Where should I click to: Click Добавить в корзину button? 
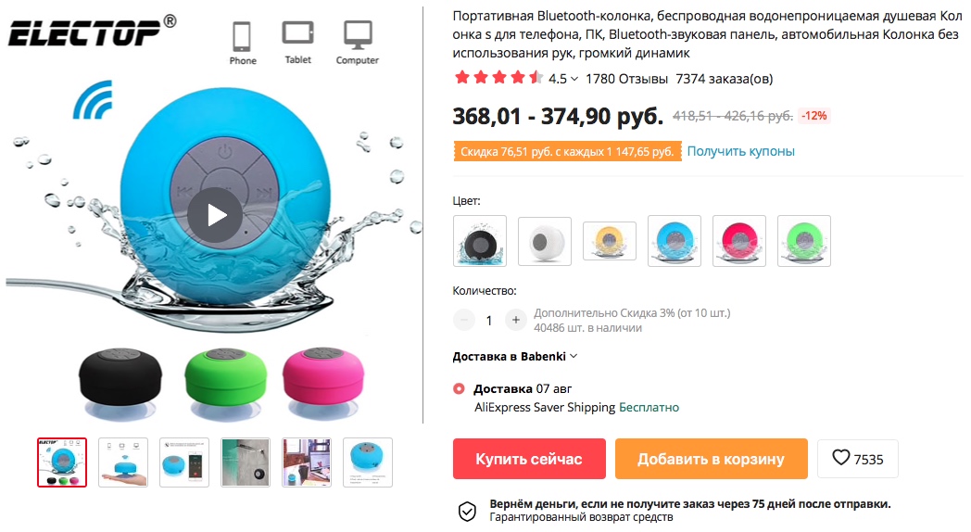click(711, 459)
